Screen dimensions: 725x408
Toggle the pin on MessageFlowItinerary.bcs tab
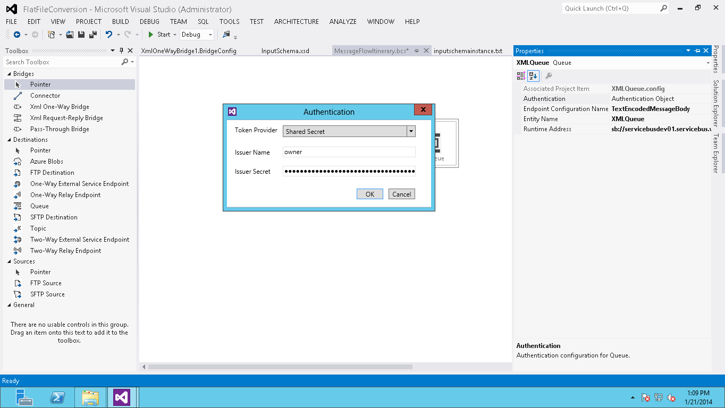point(417,51)
